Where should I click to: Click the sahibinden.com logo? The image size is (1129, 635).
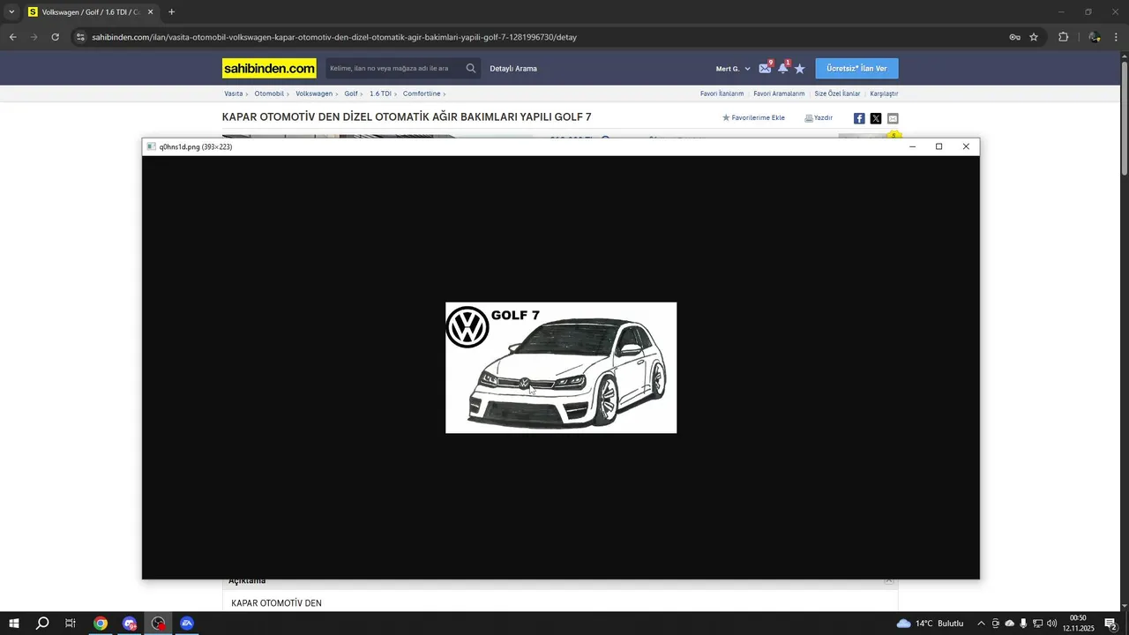(269, 68)
